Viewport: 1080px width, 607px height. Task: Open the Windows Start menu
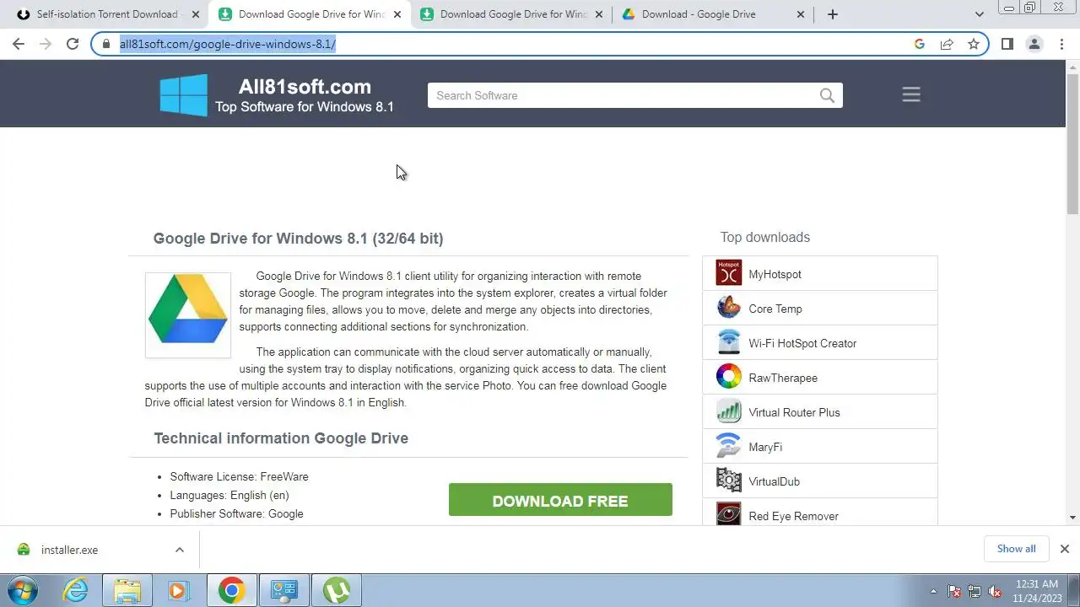22,590
